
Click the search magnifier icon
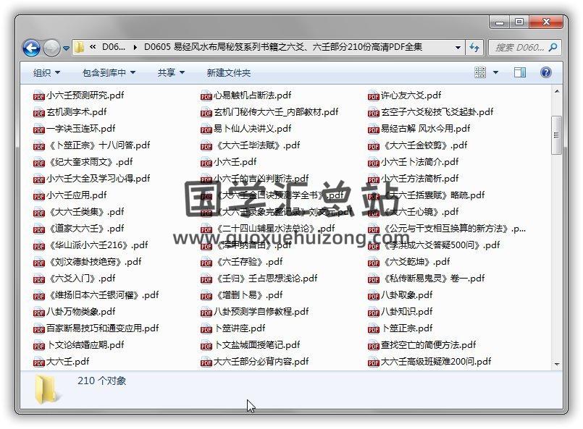tap(553, 48)
